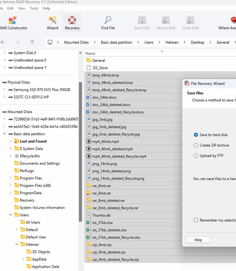The image size is (236, 271).
Task: Go back with the left arrow
Action: coord(3,42)
